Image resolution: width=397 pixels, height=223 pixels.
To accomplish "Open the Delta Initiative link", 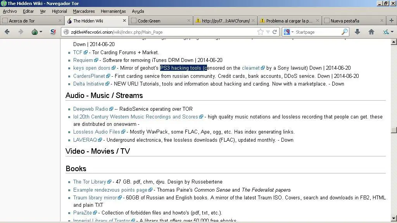I will 89,84.
